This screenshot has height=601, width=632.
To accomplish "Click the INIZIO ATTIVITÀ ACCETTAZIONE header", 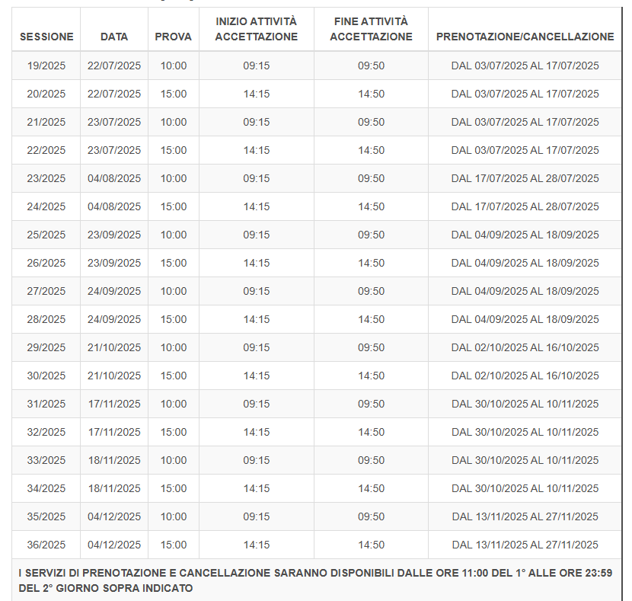I will tap(257, 29).
